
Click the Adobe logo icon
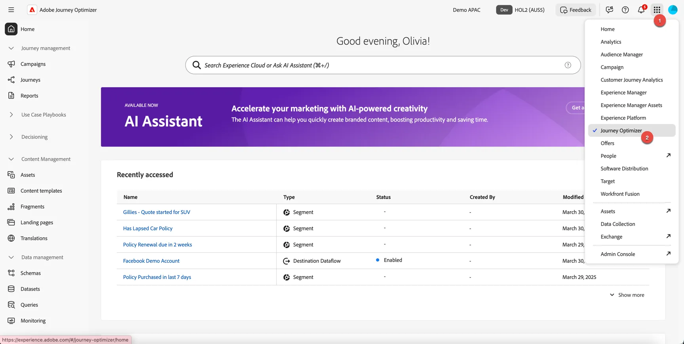click(x=32, y=10)
